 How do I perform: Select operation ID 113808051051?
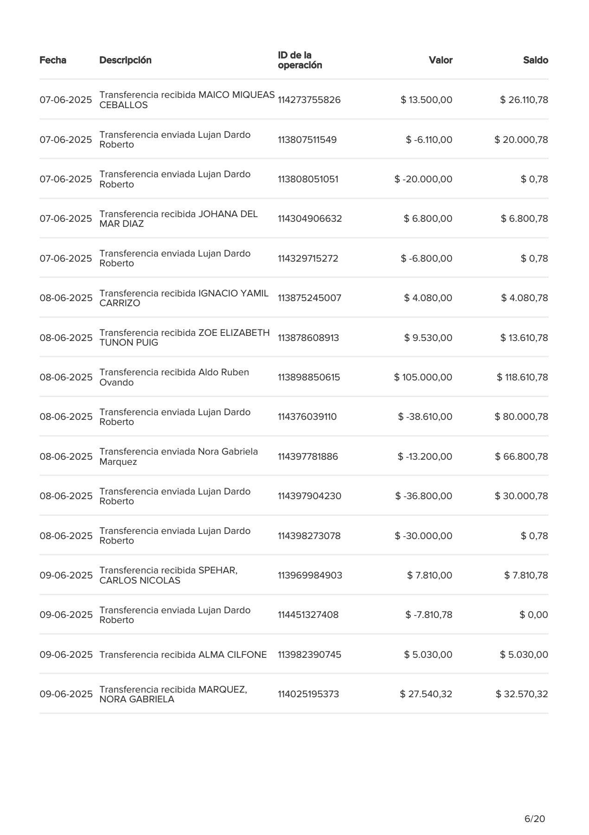tap(308, 179)
